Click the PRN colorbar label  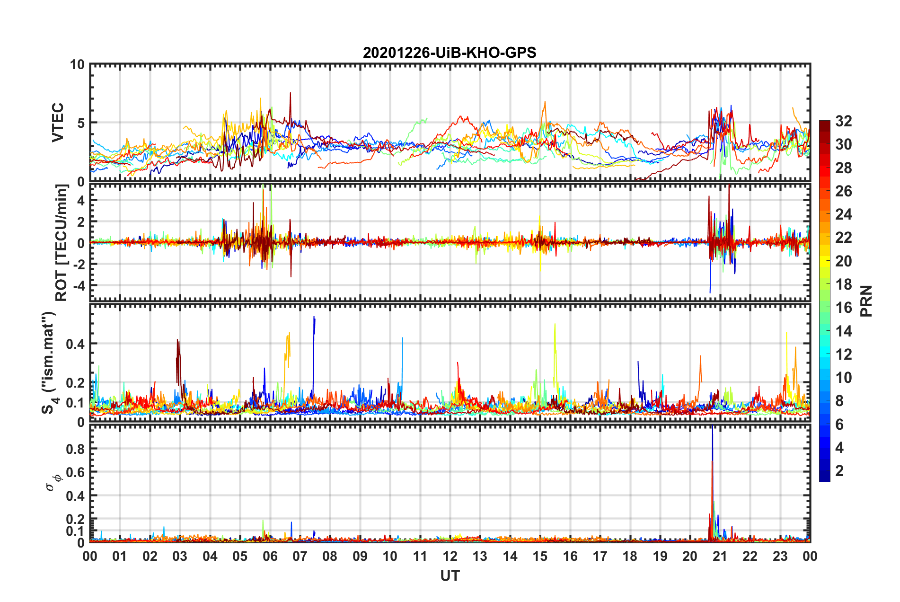(866, 301)
